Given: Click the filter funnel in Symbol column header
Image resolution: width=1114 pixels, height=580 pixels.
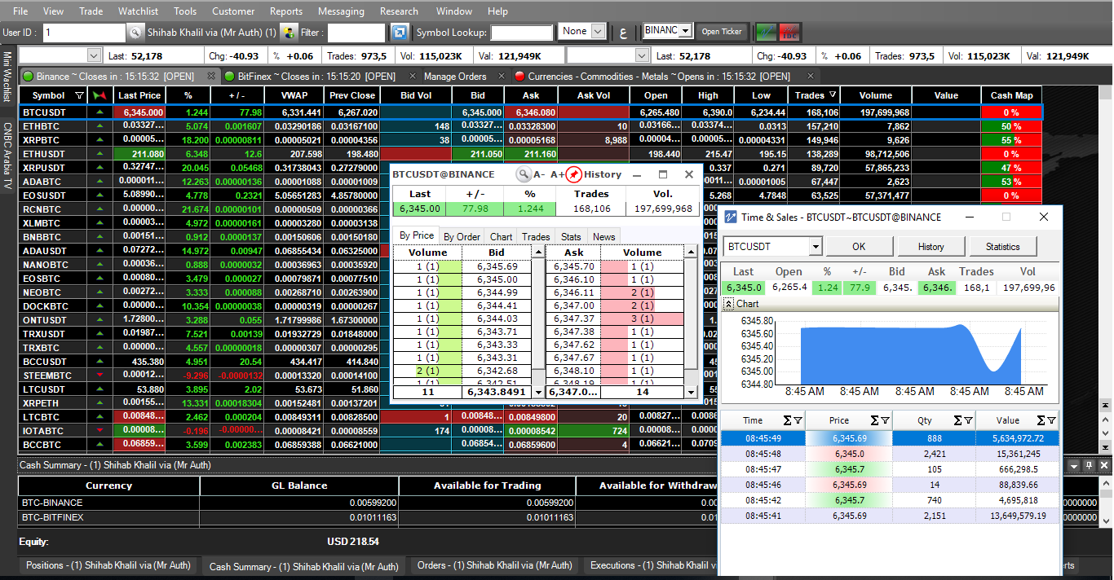Looking at the screenshot, I should (79, 95).
